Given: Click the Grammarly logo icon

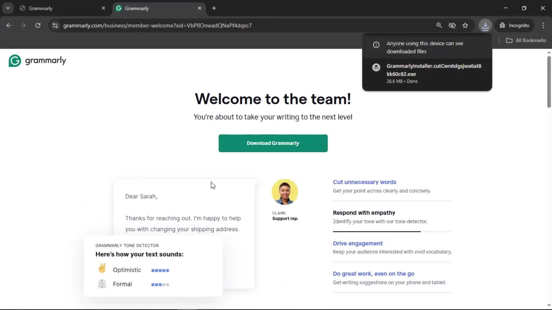Looking at the screenshot, I should click(x=15, y=61).
